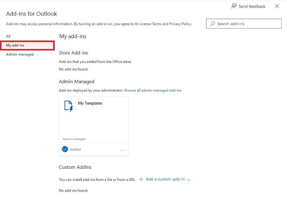Open the My Templates ellipsis menu
This screenshot has height=199, width=287.
(122, 150)
